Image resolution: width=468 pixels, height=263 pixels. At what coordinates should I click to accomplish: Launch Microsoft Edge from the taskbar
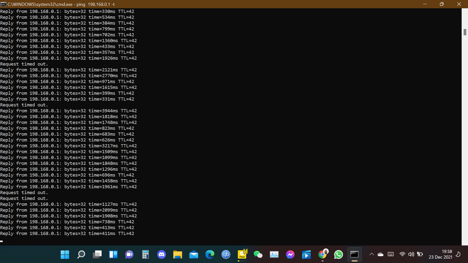(210, 255)
